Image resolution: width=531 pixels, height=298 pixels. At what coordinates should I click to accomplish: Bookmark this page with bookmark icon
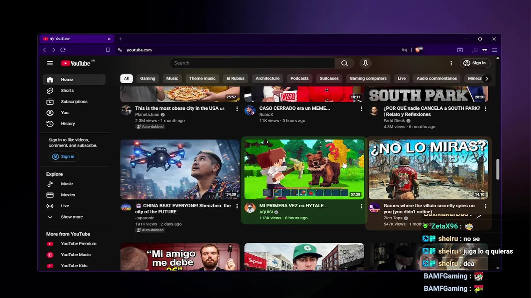[108, 50]
